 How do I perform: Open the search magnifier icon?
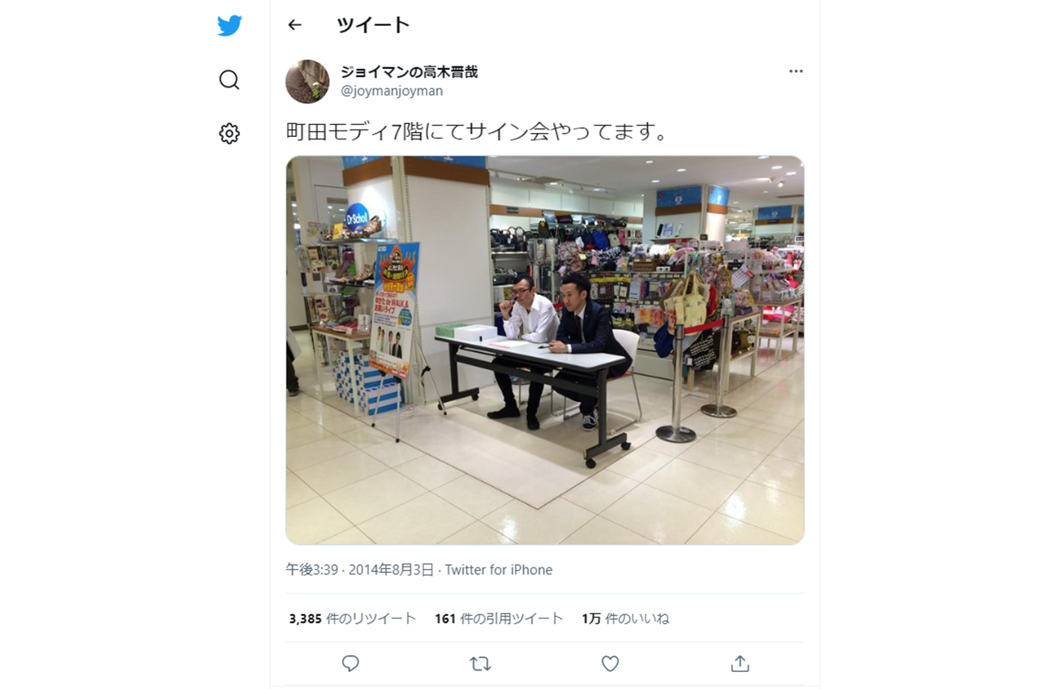(229, 79)
